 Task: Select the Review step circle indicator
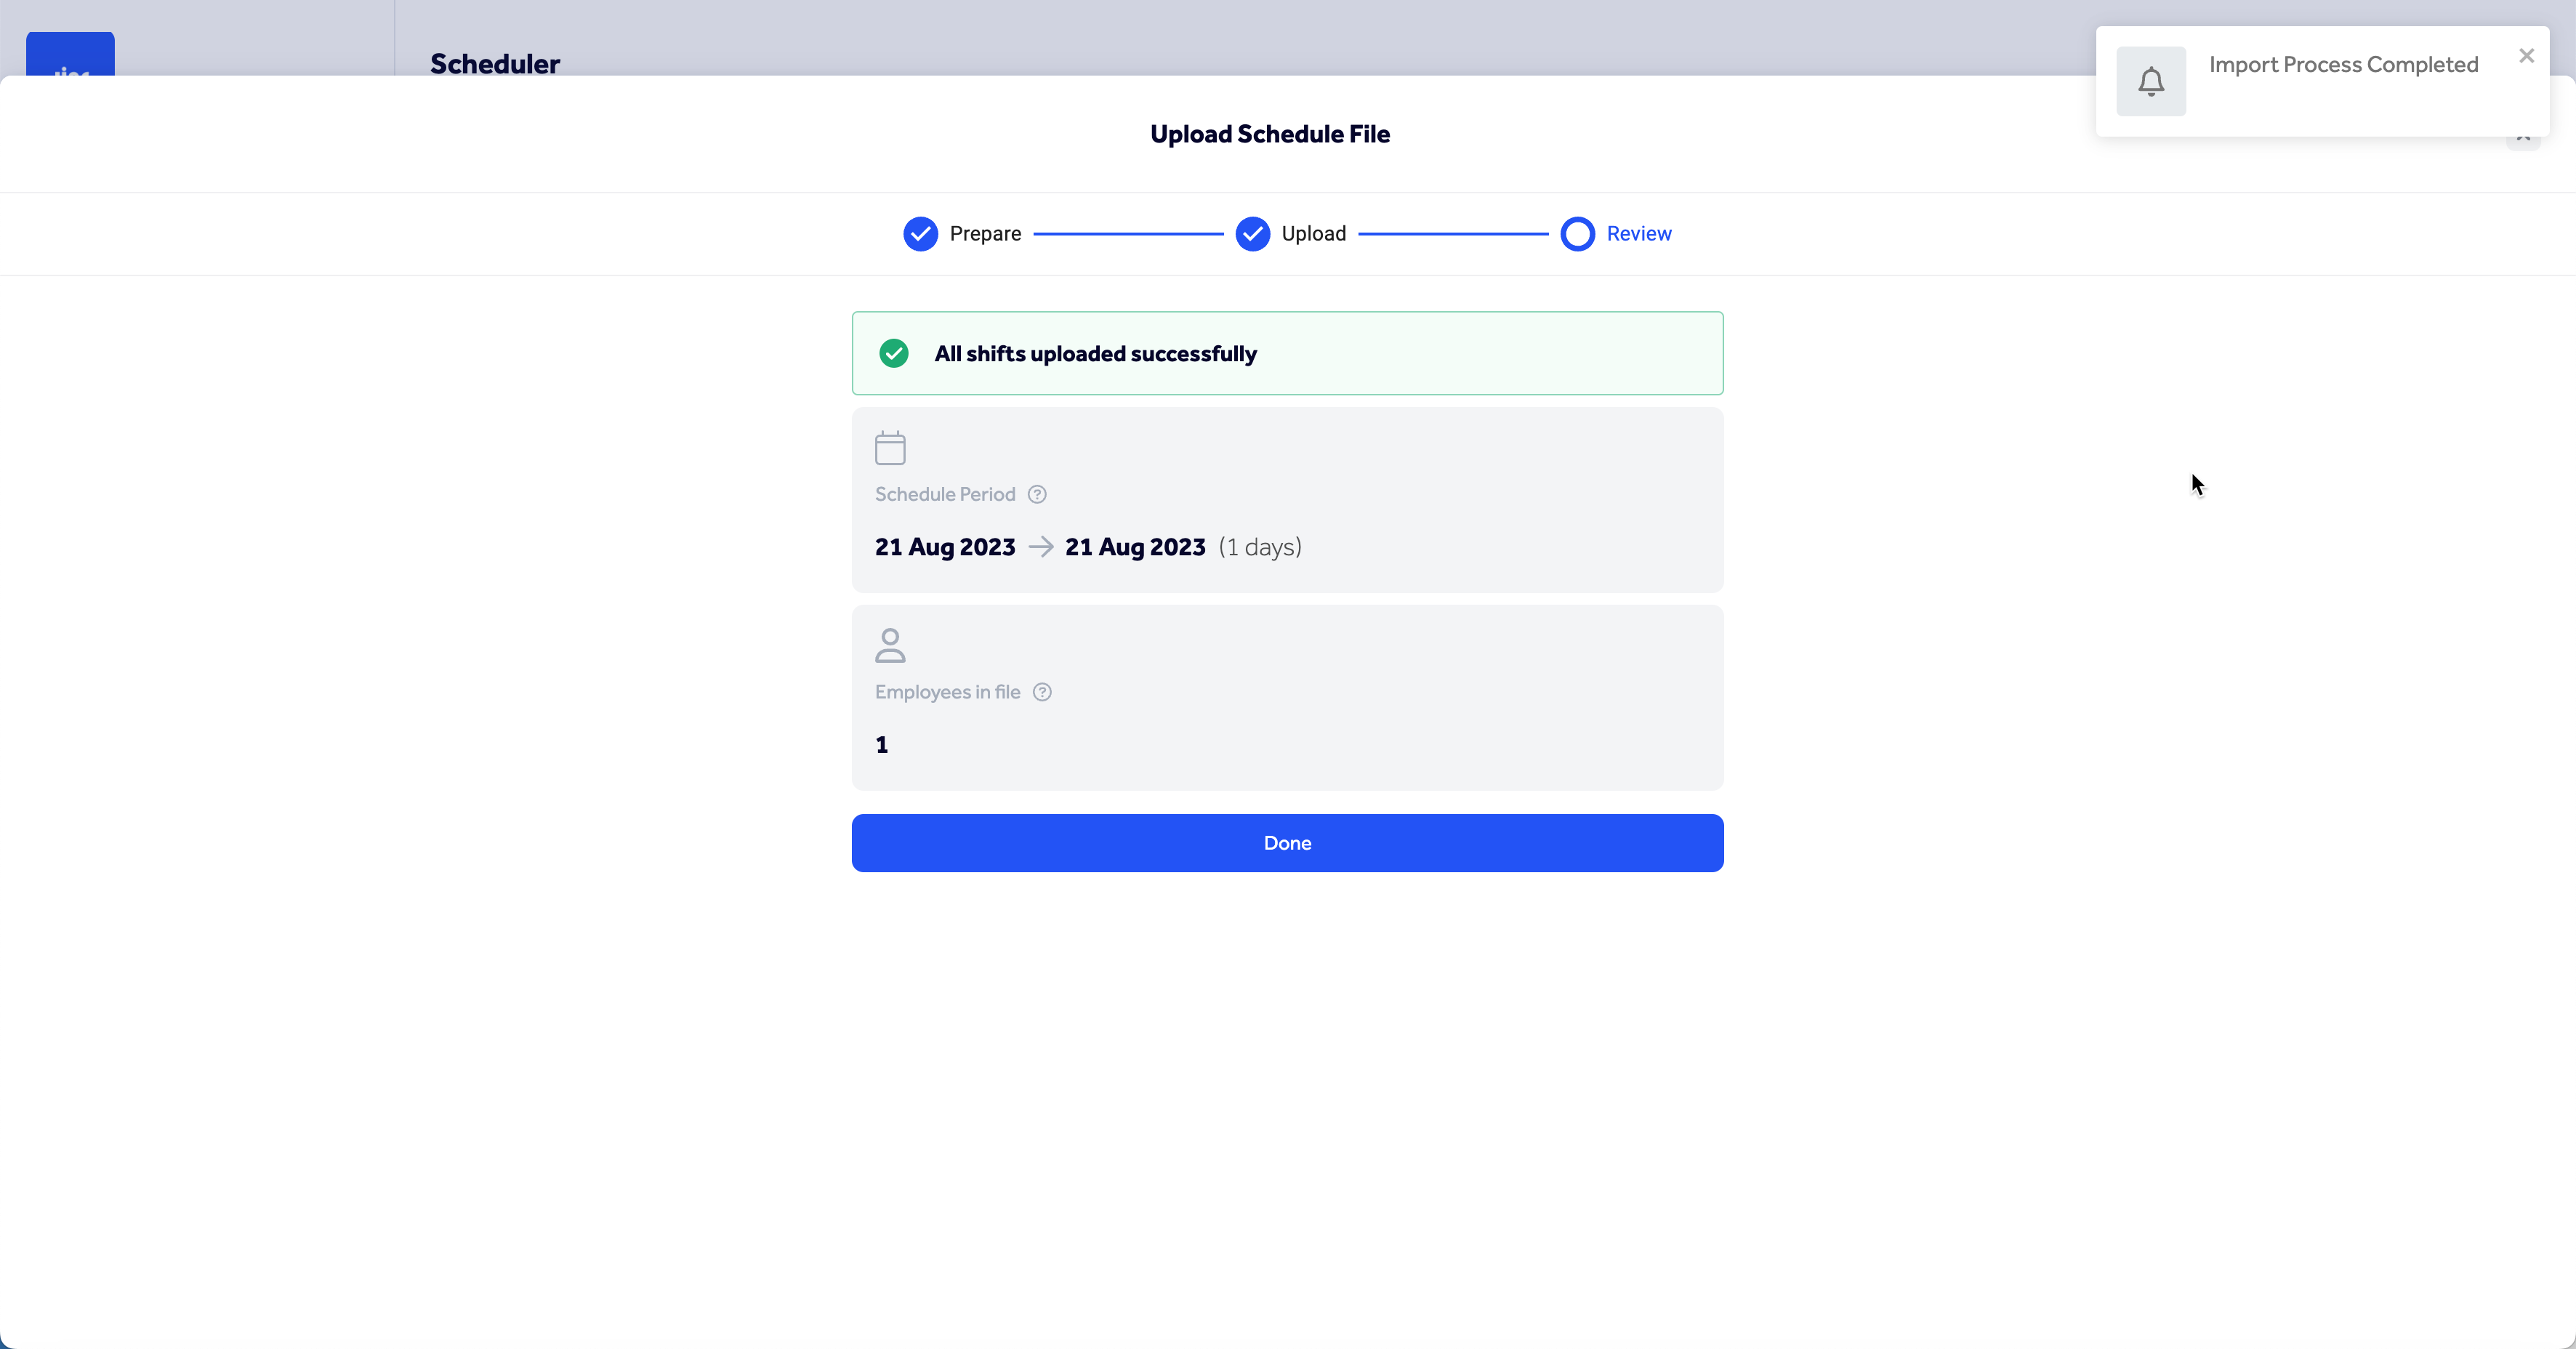pyautogui.click(x=1577, y=234)
